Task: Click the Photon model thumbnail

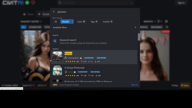Action: point(57,56)
